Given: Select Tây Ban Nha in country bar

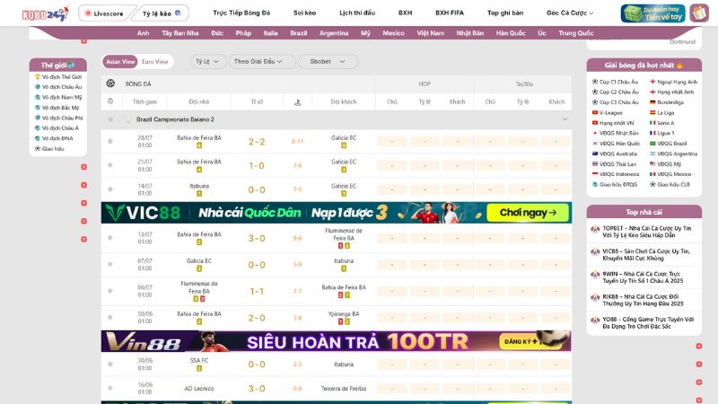Looking at the screenshot, I should (x=180, y=33).
